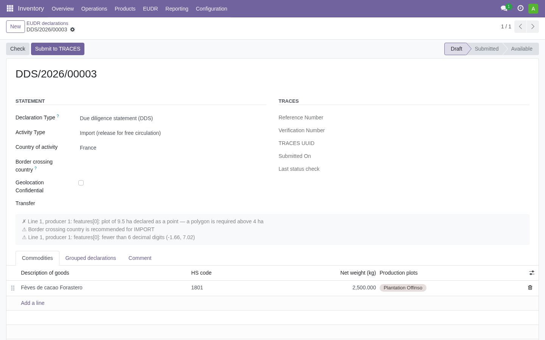Open the Reporting menu
The image size is (545, 340).
coord(177,9)
